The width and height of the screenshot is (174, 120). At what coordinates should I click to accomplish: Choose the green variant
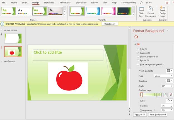click(77, 11)
